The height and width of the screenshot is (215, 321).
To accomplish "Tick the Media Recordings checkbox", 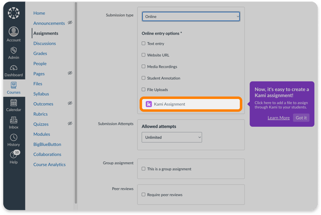I will [x=144, y=66].
